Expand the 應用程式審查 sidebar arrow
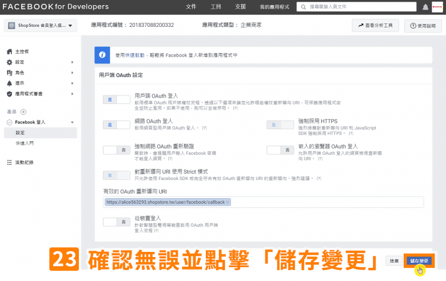Viewport: 446px width, 281px height. click(x=72, y=94)
